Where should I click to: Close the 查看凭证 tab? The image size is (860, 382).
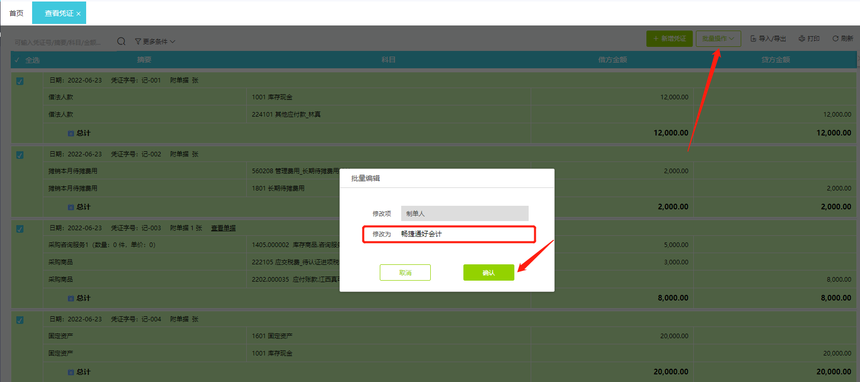[x=79, y=14]
